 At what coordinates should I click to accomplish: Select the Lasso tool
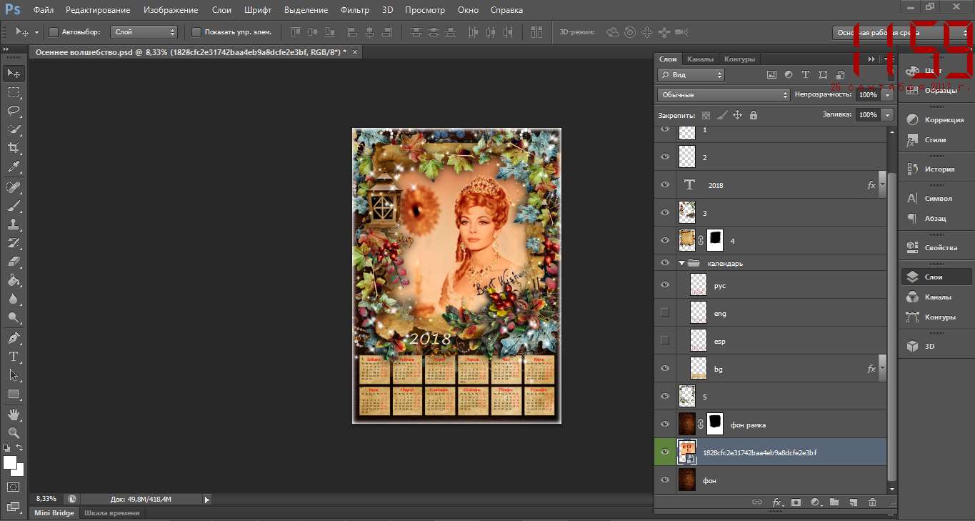[x=14, y=111]
